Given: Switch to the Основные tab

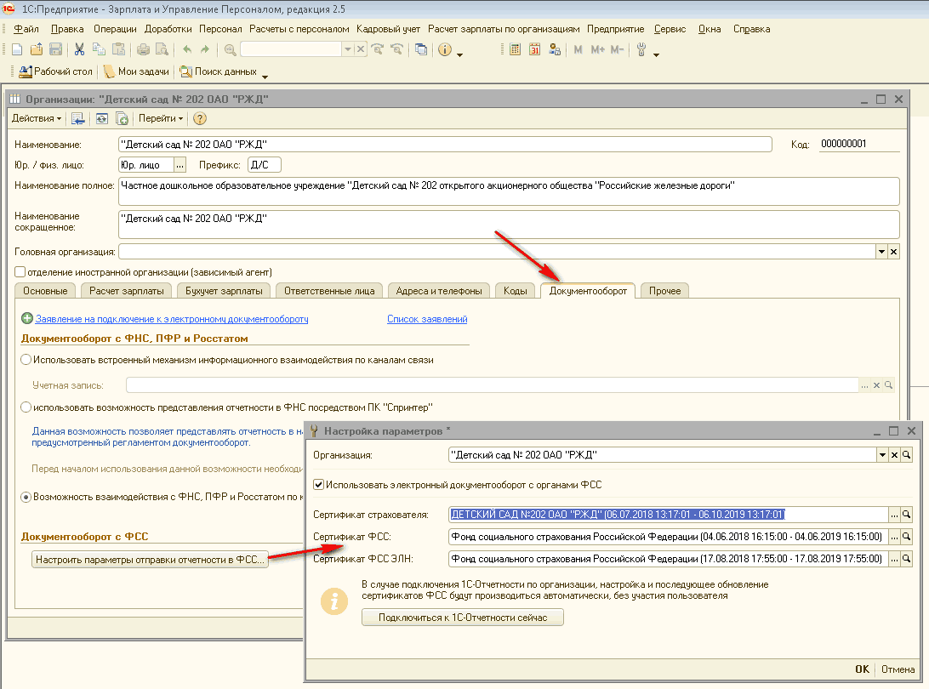Looking at the screenshot, I should [x=45, y=291].
